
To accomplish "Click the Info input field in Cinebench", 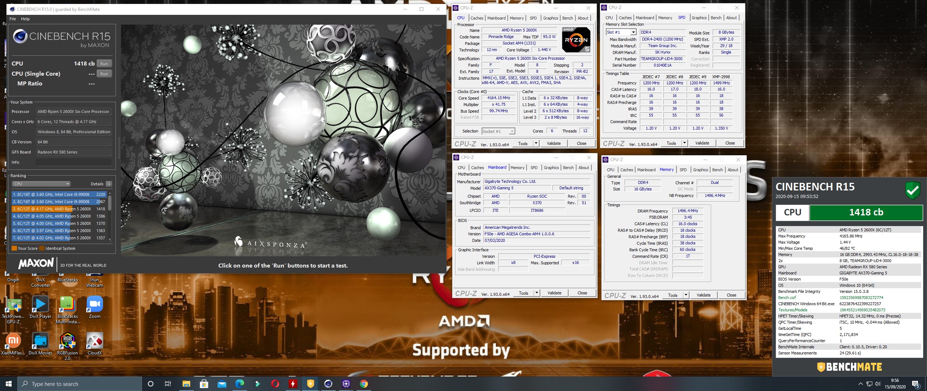I will point(74,162).
